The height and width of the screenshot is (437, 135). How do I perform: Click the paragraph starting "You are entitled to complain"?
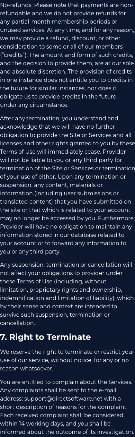pyautogui.click(x=67, y=407)
